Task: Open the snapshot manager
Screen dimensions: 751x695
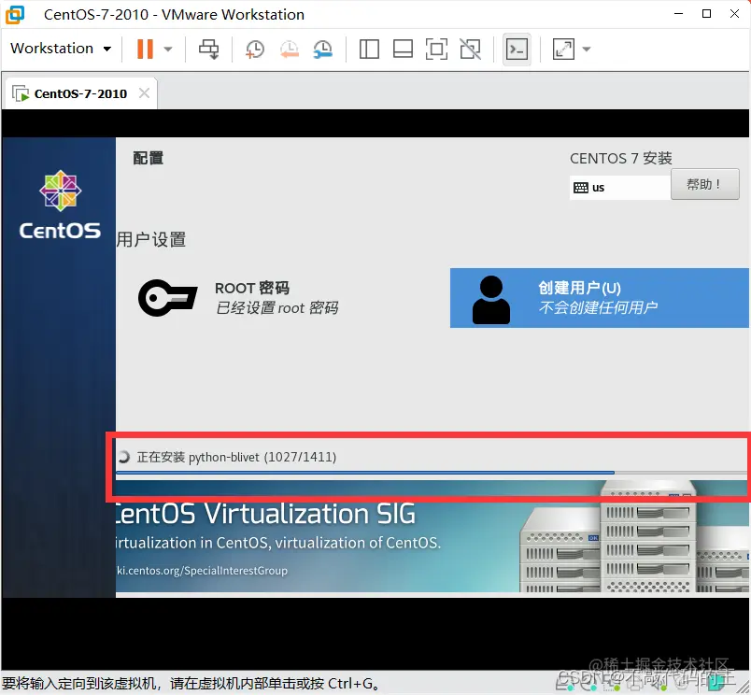Action: point(323,49)
